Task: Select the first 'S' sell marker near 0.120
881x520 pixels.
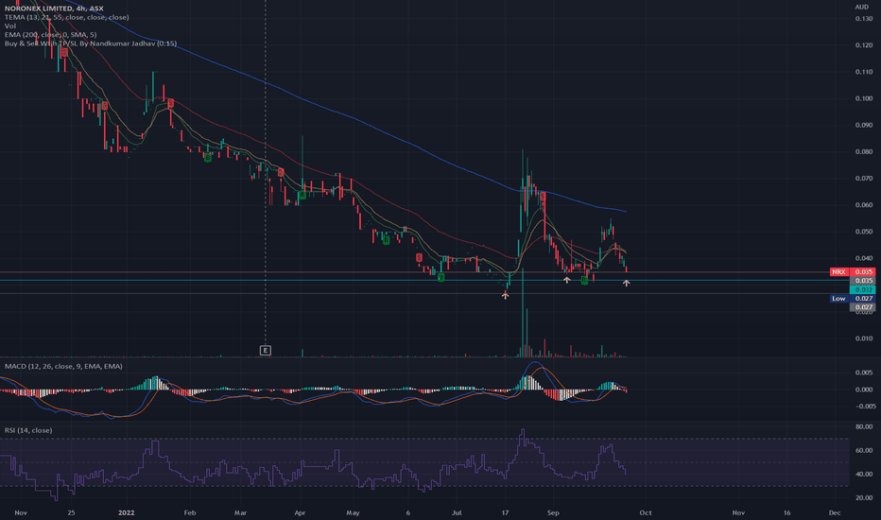Action: click(65, 52)
